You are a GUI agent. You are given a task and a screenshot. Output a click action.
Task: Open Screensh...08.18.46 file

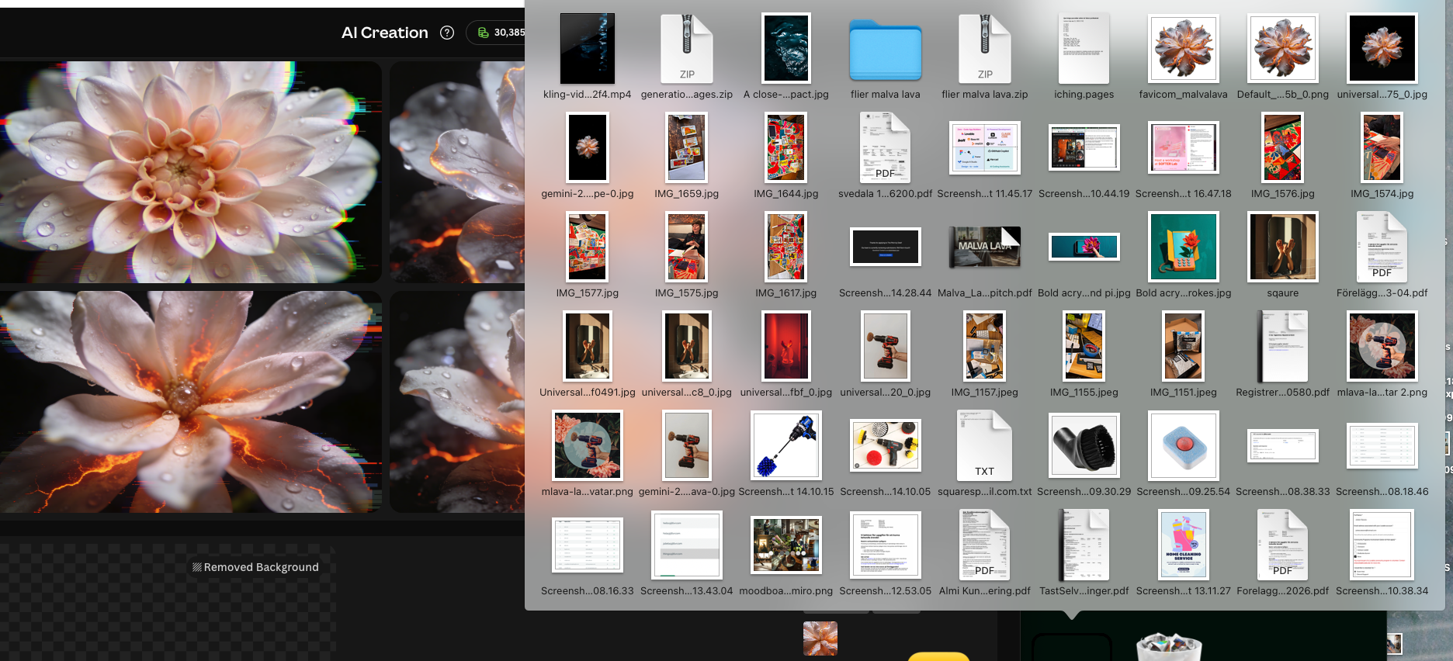(x=1382, y=445)
